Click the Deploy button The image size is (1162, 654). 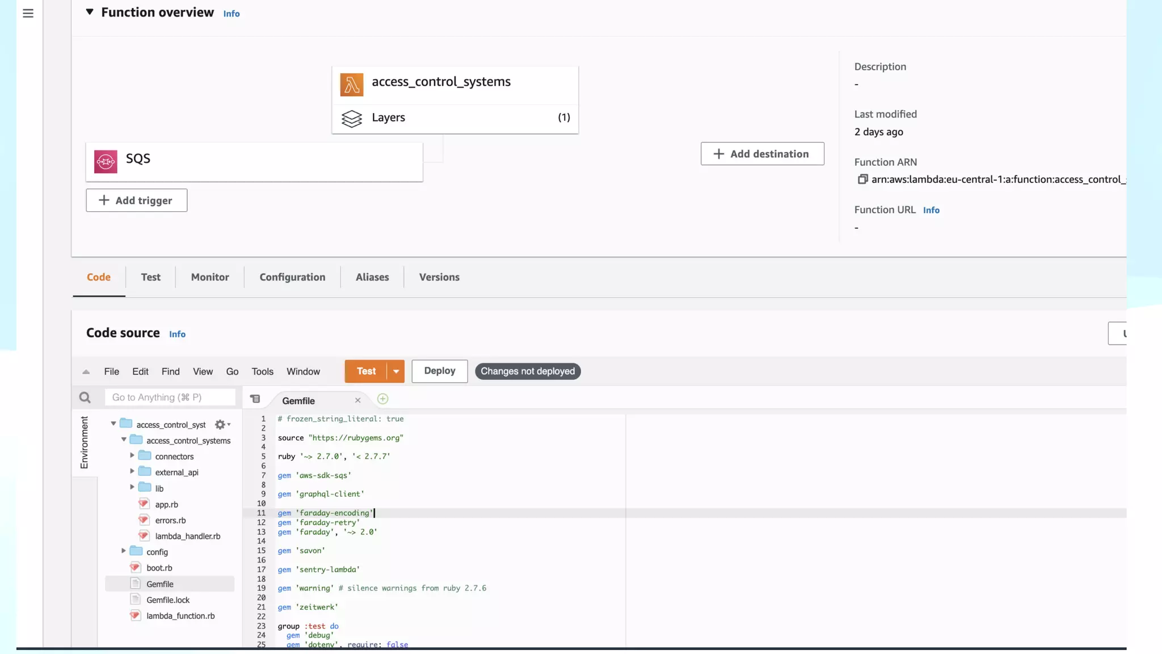(439, 371)
